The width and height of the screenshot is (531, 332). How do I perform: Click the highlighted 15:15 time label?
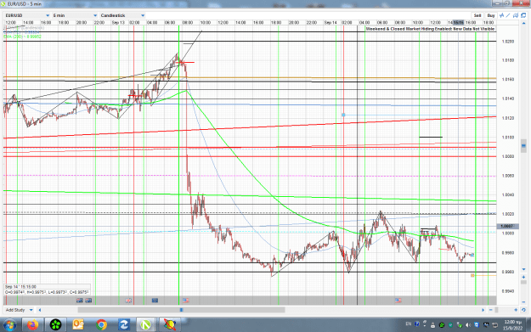coord(459,23)
